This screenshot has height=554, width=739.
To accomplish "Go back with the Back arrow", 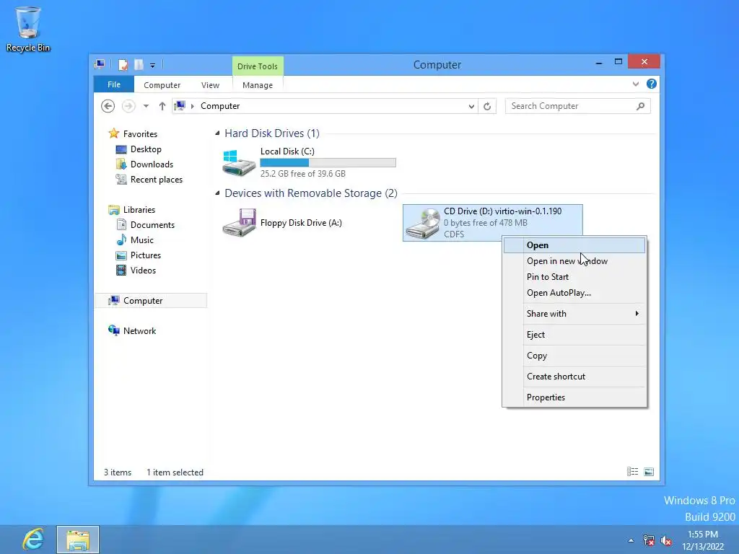I will 108,106.
